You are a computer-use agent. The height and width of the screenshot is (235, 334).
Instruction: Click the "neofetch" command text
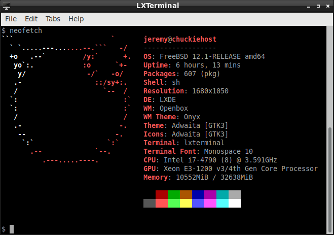[x=26, y=31]
